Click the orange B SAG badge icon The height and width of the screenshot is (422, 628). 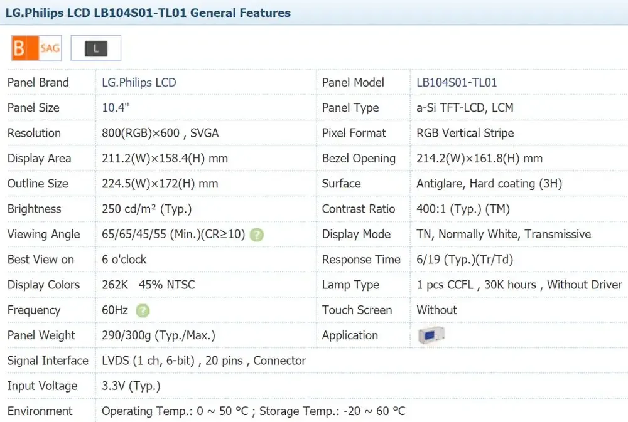(x=36, y=48)
